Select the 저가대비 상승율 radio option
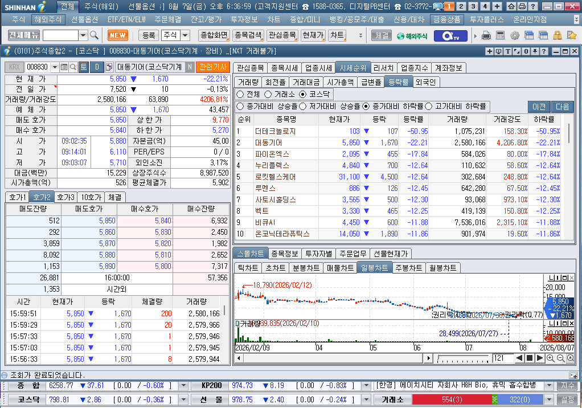The image size is (582, 408). (x=302, y=107)
